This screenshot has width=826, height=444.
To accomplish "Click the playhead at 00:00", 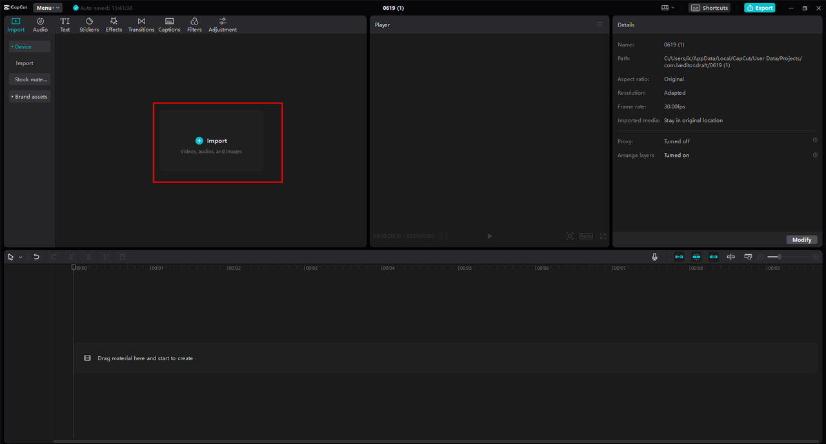I will tap(74, 267).
